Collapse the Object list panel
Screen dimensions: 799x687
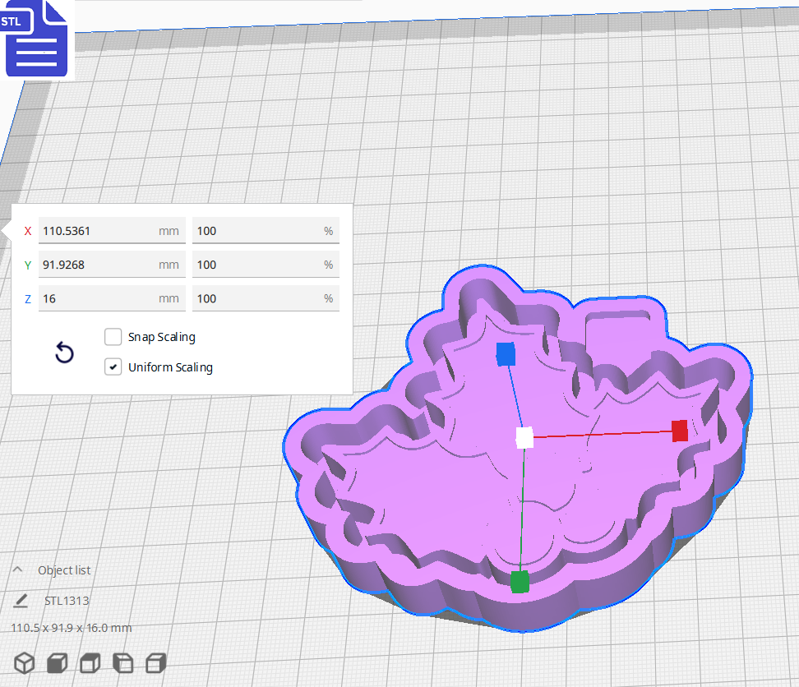coord(17,569)
